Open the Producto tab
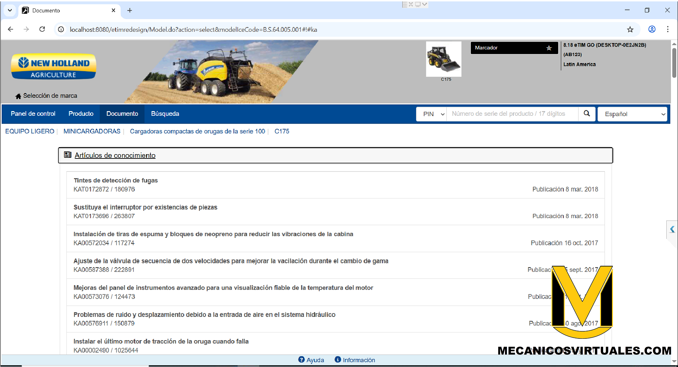Viewport: 678px width, 367px height. coord(81,114)
